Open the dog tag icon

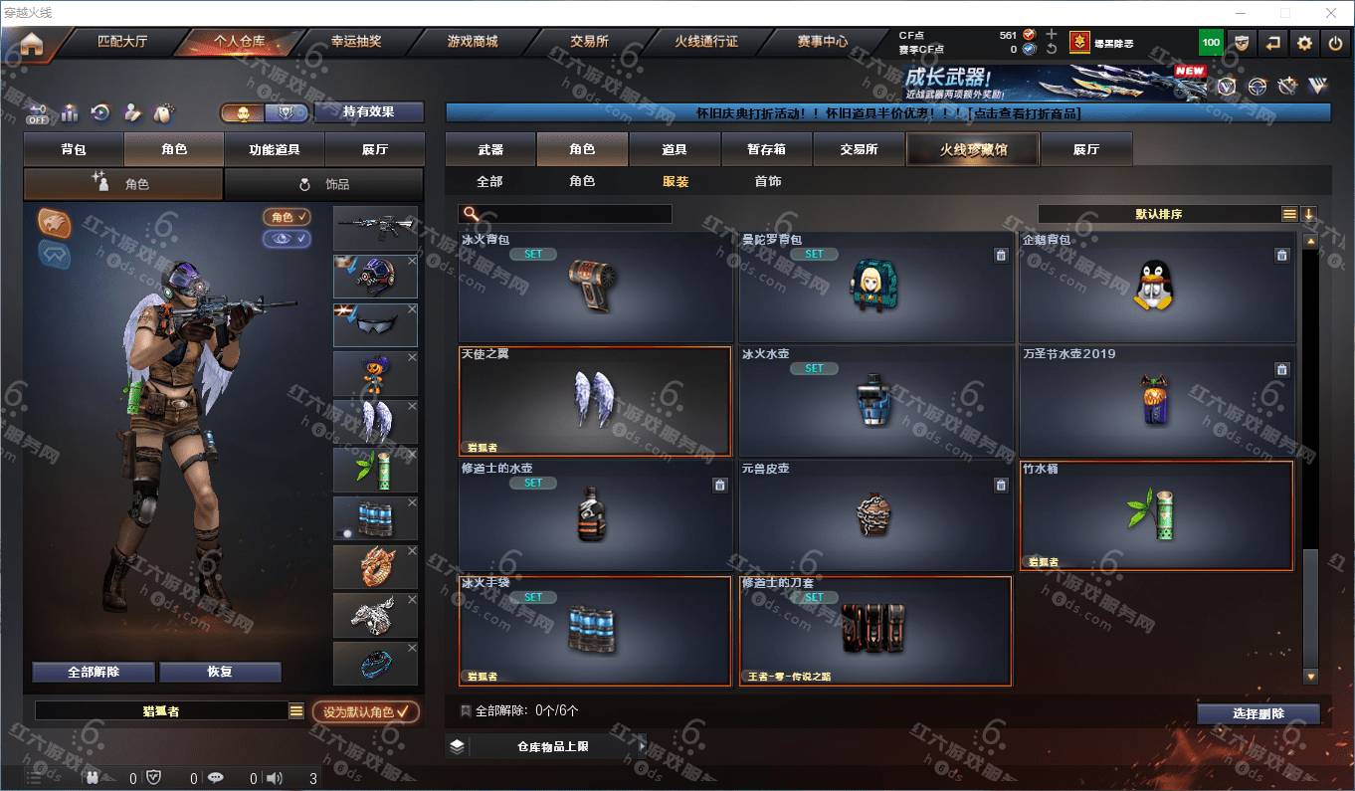tap(163, 113)
